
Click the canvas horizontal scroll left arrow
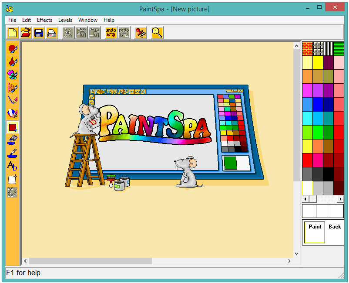(x=25, y=261)
